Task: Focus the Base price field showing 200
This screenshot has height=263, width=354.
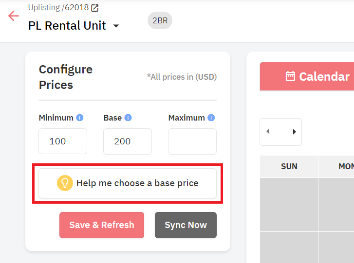Action: [x=128, y=141]
